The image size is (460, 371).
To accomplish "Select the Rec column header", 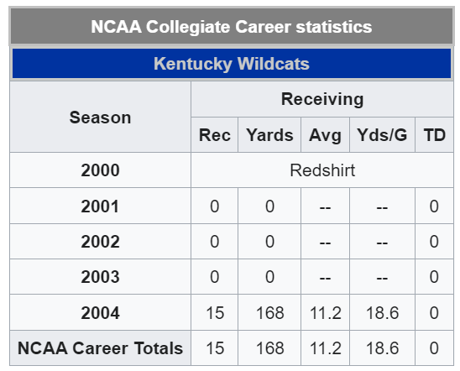I will pyautogui.click(x=214, y=135).
